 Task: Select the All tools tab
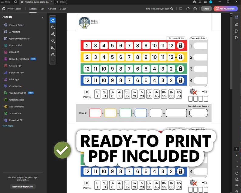[x=33, y=9]
